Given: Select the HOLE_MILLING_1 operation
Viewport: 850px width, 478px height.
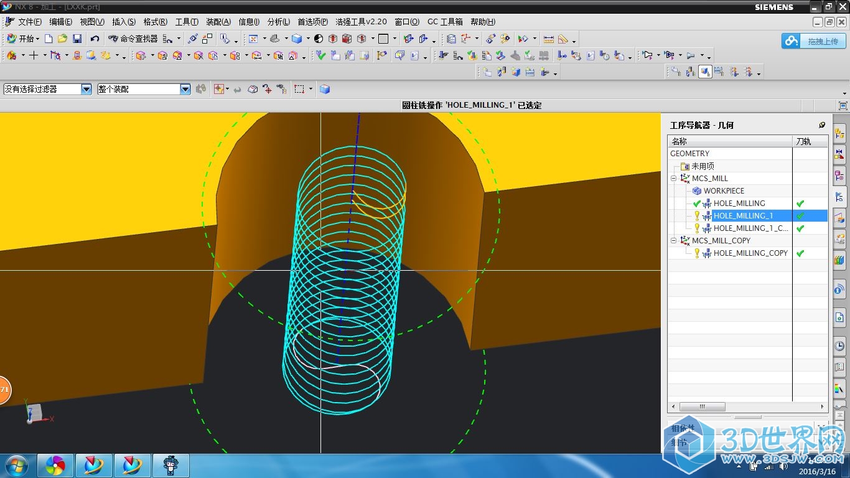Looking at the screenshot, I should (x=743, y=215).
